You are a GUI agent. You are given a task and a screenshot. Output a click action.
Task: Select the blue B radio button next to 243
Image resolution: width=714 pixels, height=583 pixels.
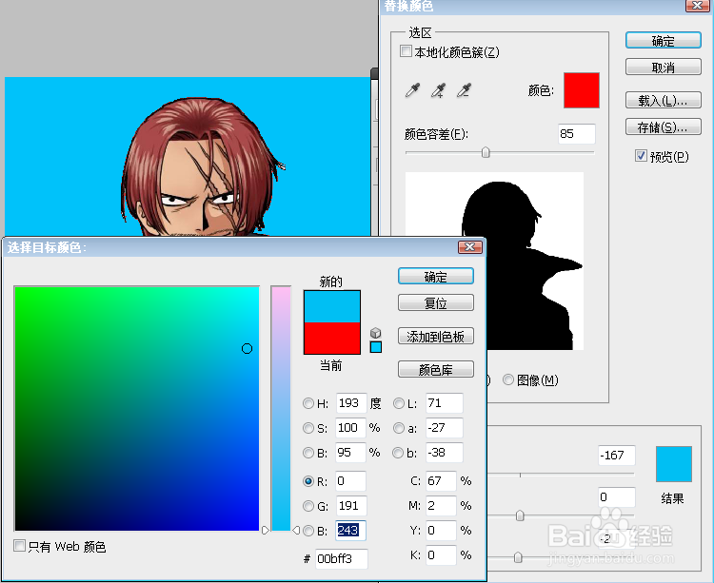(x=308, y=531)
